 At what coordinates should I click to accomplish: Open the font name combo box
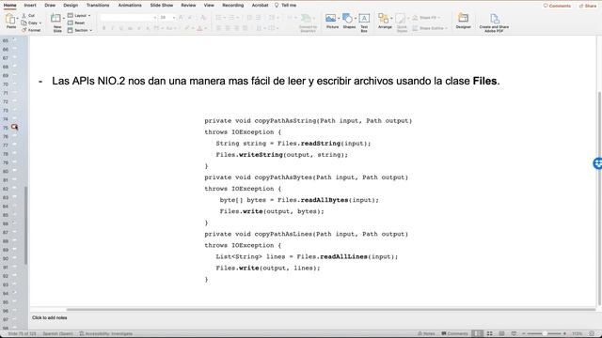coord(128,18)
